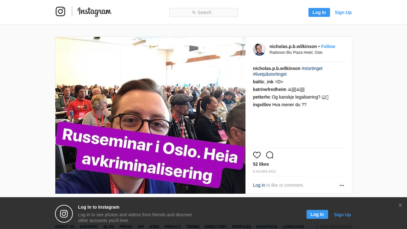Screen dimensions: 407x229
Task: Like the post with the heart icon
Action: tap(257, 155)
